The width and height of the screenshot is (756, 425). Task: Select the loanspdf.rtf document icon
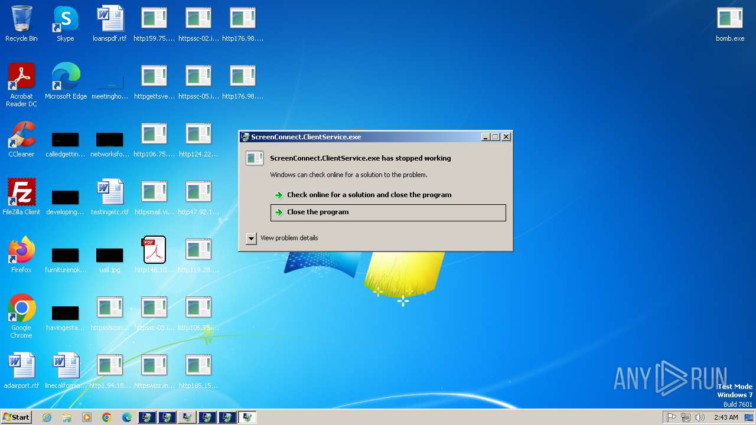click(110, 24)
